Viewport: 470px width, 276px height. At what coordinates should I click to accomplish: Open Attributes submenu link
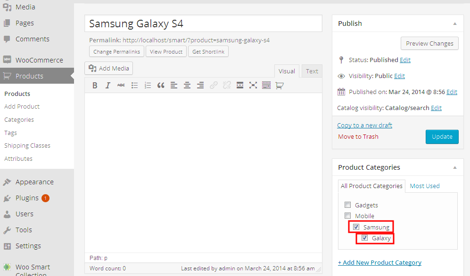coord(18,158)
